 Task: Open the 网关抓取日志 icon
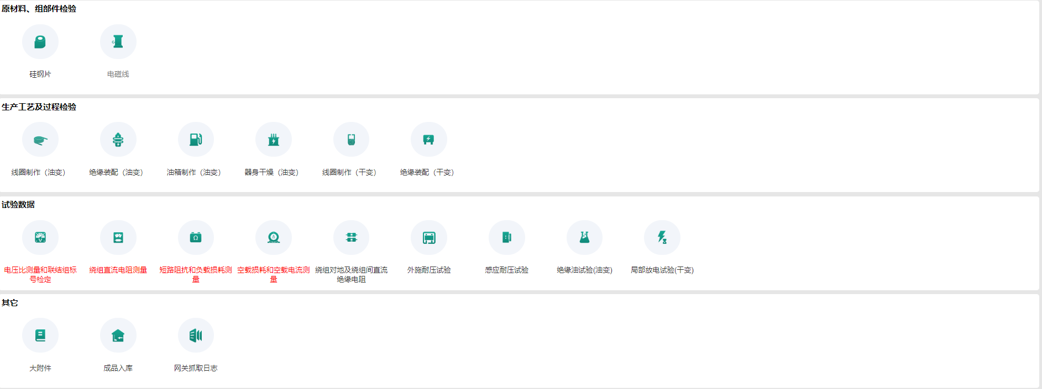tap(196, 335)
